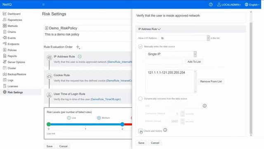Toggle the IP Address Rule enabled checkmark
The height and width of the screenshot is (149, 264).
pyautogui.click(x=80, y=56)
